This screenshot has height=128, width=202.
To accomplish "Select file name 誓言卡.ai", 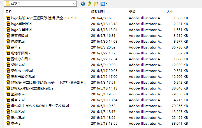I will pos(18,100).
